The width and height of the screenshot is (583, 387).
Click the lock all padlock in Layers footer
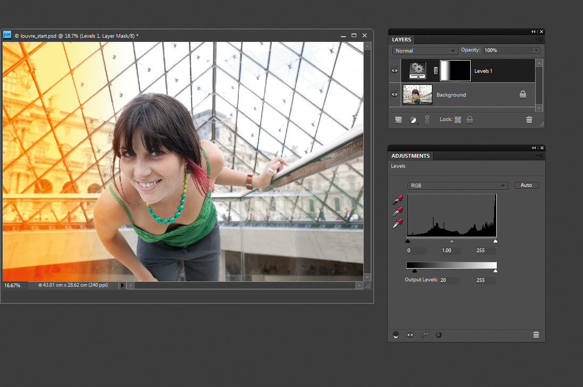[x=470, y=119]
